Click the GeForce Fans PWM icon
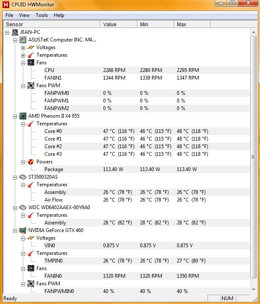The image size is (260, 304). coord(31,284)
